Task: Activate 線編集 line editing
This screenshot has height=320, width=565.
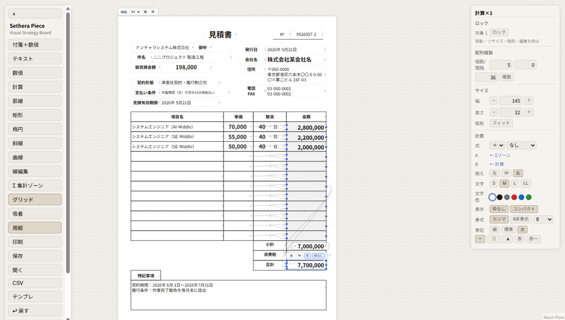Action: point(35,172)
